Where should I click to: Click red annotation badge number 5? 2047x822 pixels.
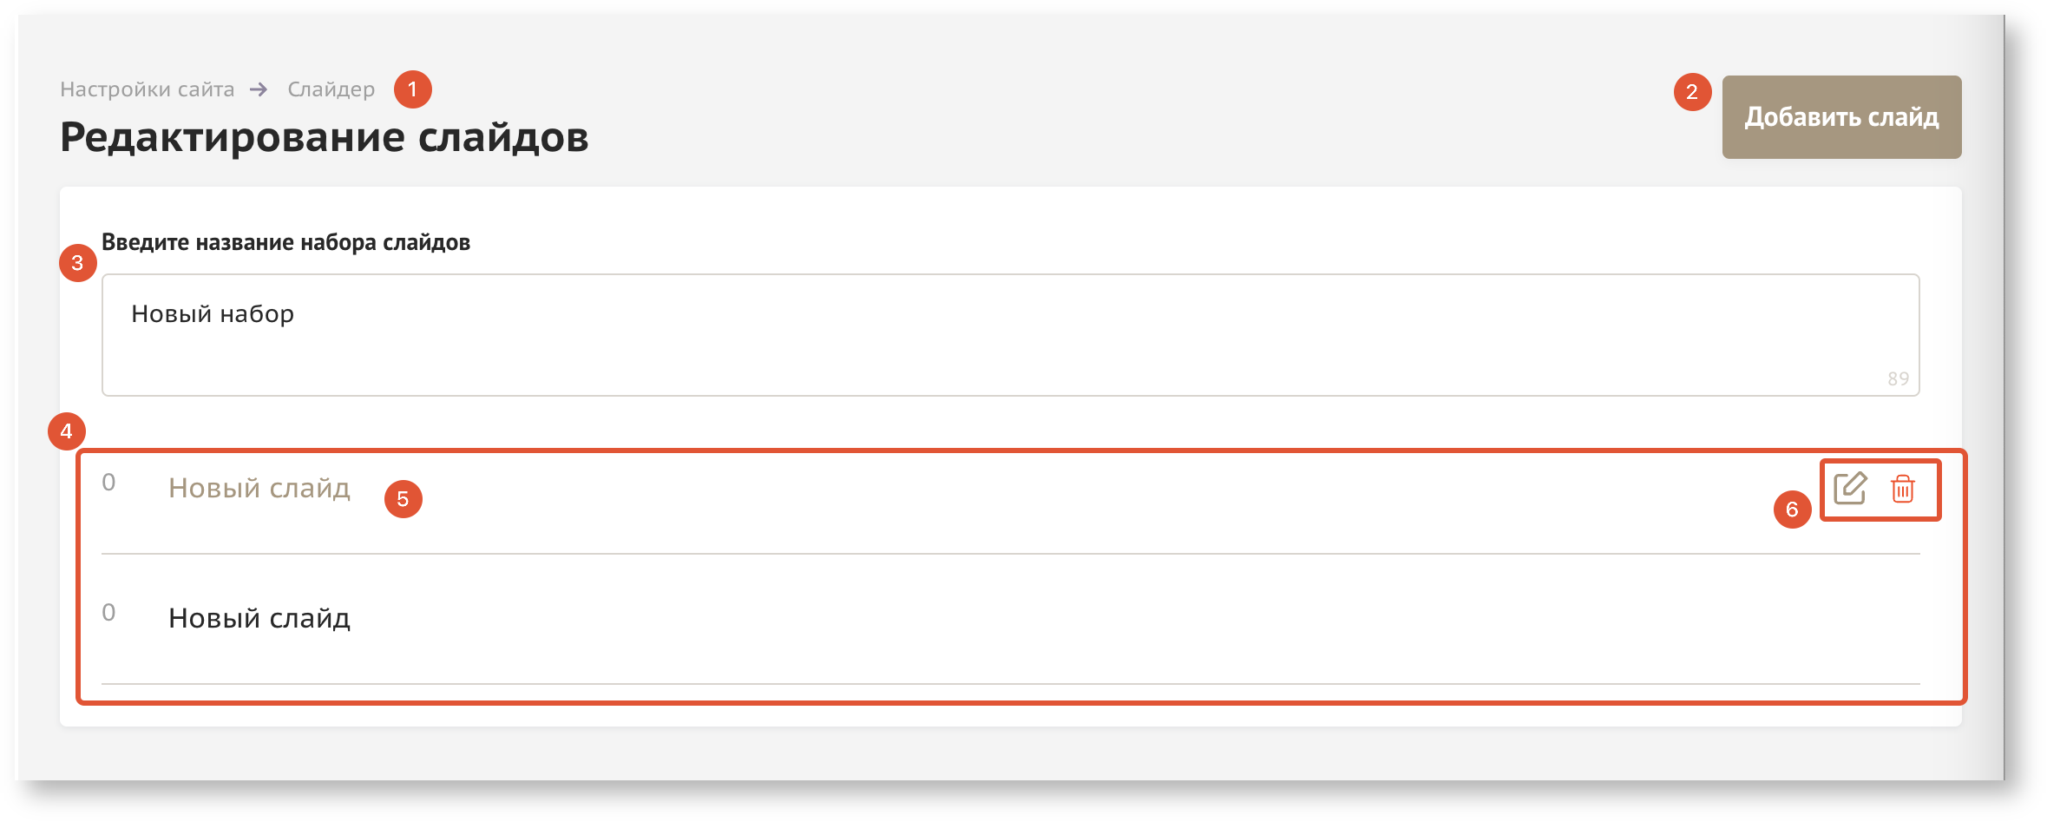[403, 499]
